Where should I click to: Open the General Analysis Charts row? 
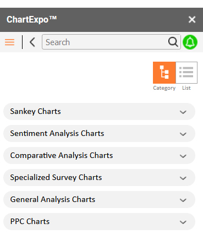click(x=99, y=199)
